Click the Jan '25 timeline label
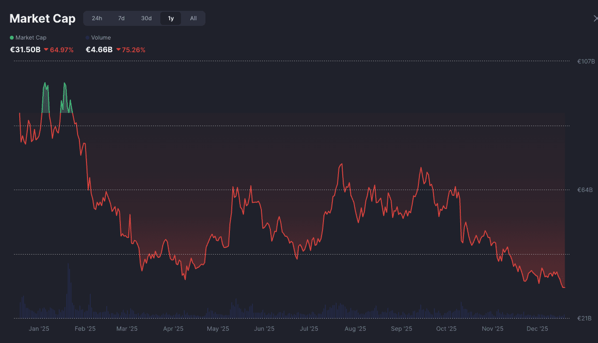Viewport: 598px width, 343px height. (x=39, y=329)
